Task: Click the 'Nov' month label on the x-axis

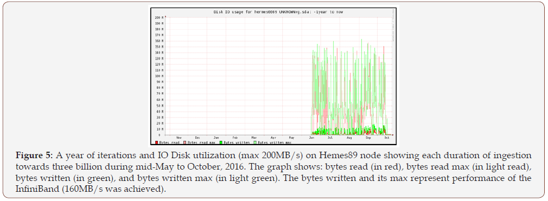Action: click(x=179, y=138)
